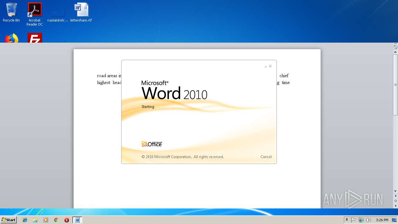This screenshot has height=224, width=398.
Task: Minimize the Word splash screen
Action: tap(266, 66)
